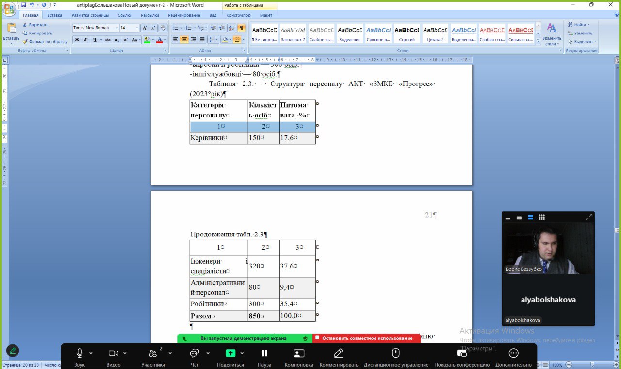Apply shading fill color (paint bucket)

pyautogui.click(x=225, y=40)
